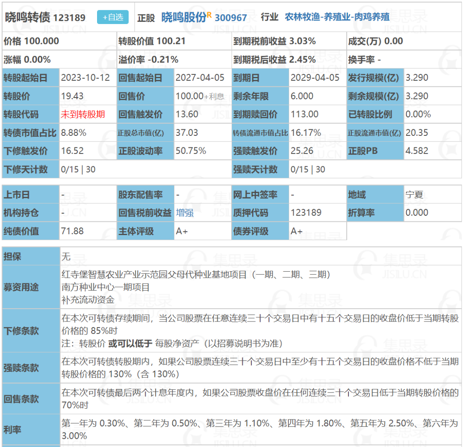Click the 上市日 header cell
This screenshot has width=464, height=447.
(x=31, y=195)
